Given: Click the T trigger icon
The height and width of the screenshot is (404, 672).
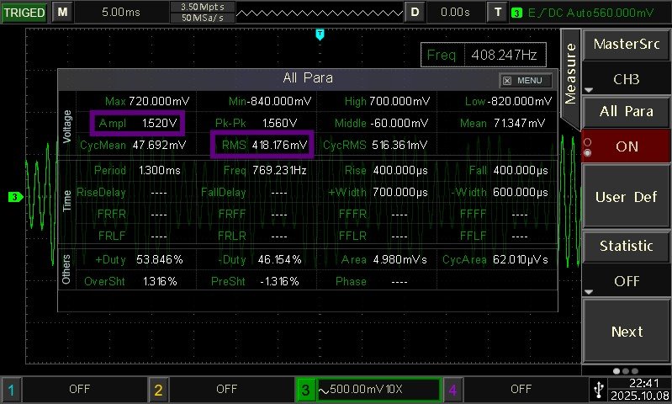Looking at the screenshot, I should 498,12.
